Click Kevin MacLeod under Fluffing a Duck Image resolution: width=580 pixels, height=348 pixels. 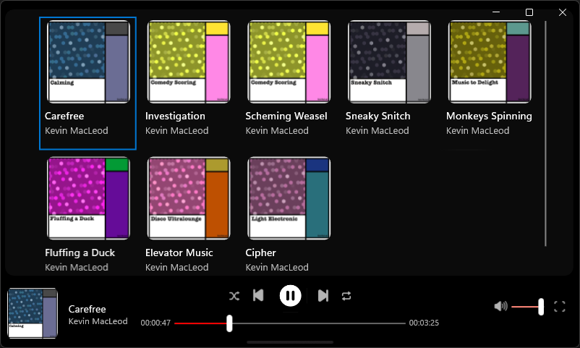pos(77,267)
